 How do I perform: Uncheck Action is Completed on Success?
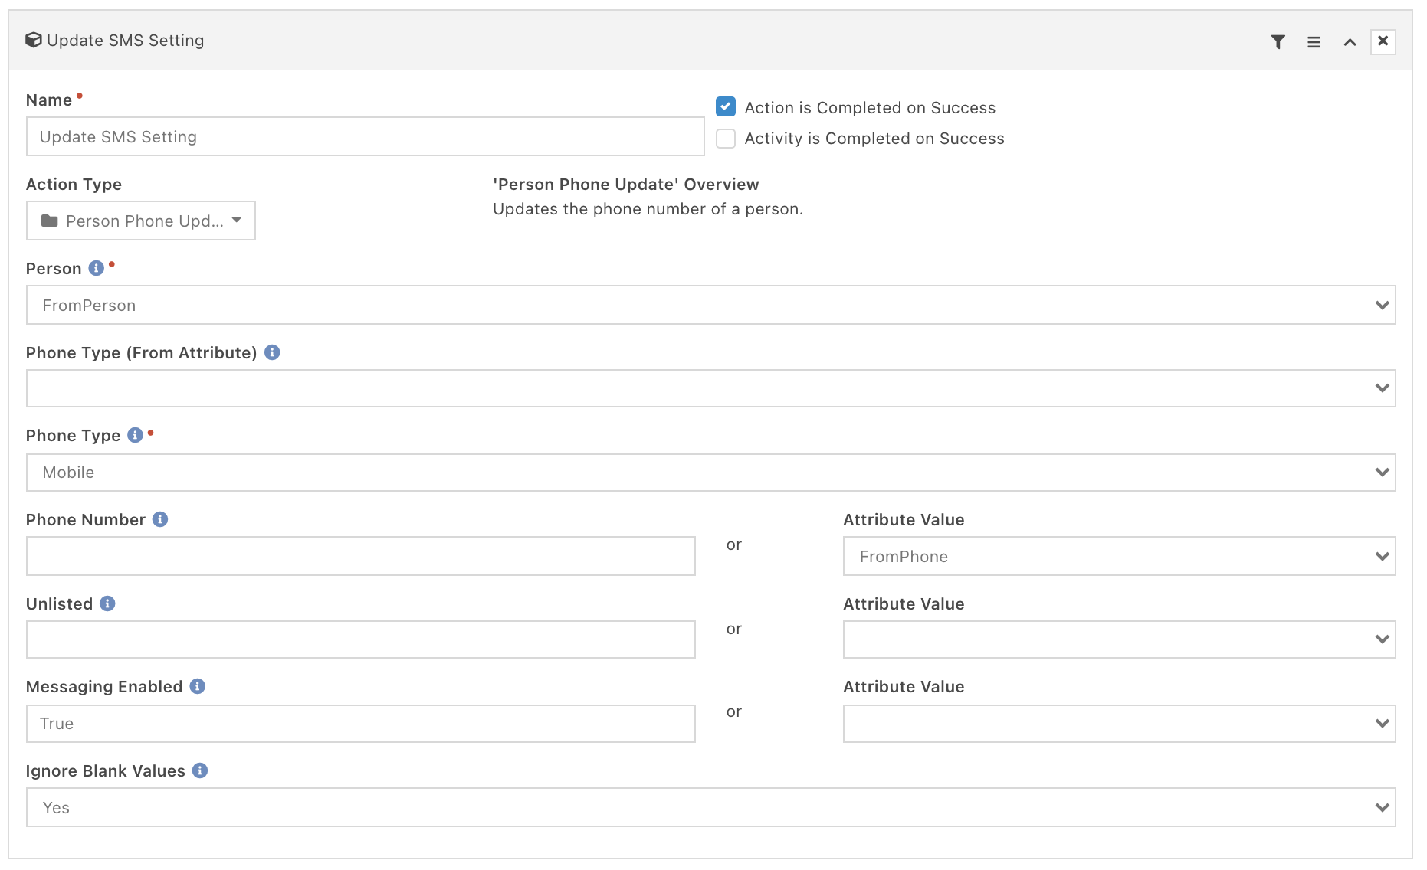(x=726, y=106)
